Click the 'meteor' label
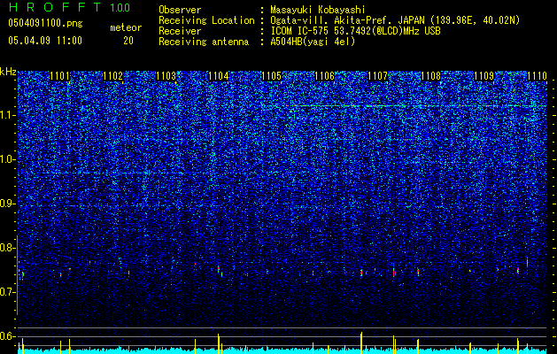557x354 pixels. pyautogui.click(x=126, y=27)
